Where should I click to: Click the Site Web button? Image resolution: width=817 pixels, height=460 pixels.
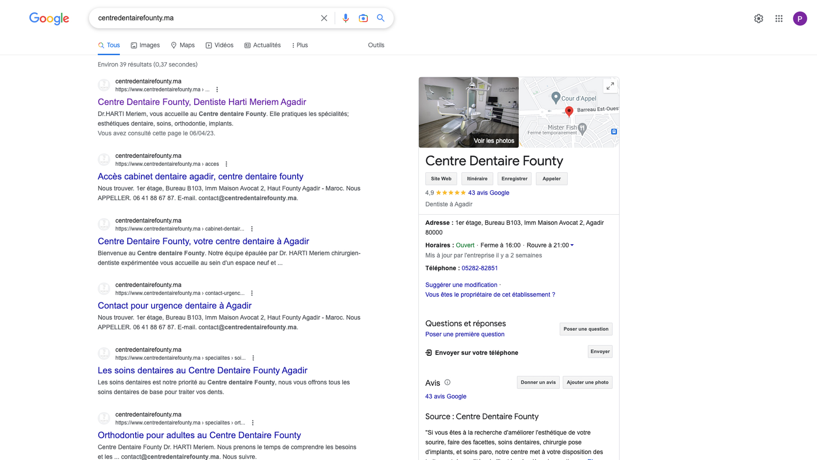[441, 179]
